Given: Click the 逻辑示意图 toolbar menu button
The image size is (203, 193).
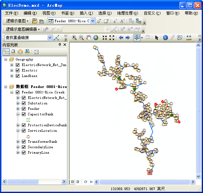Looking at the screenshot, I should [17, 21].
